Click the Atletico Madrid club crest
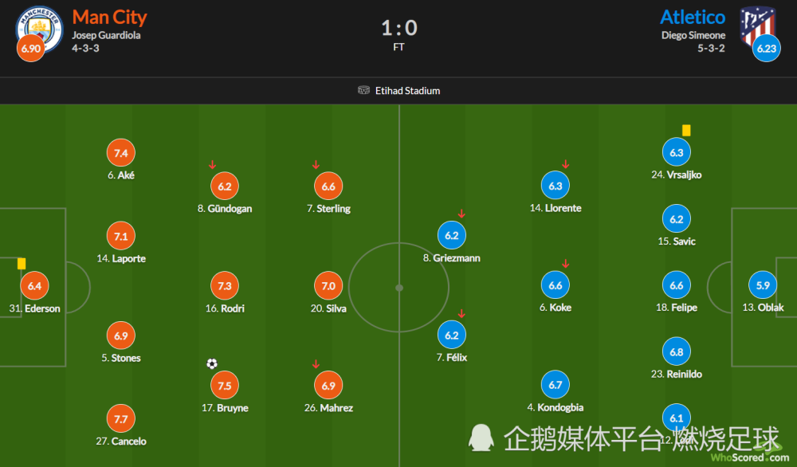This screenshot has width=797, height=467. click(x=757, y=26)
